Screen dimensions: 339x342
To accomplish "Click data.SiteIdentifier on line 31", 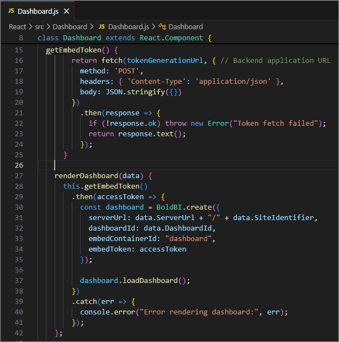I will coord(273,218).
